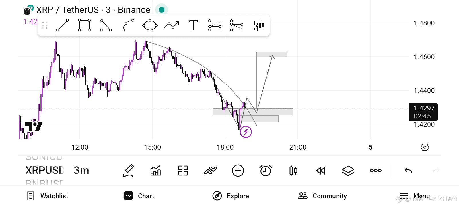Open chart settings hexagon icon

[x=425, y=147]
